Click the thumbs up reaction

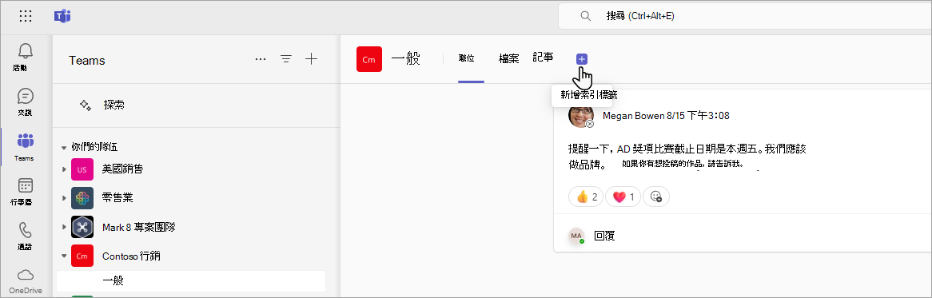pos(586,197)
